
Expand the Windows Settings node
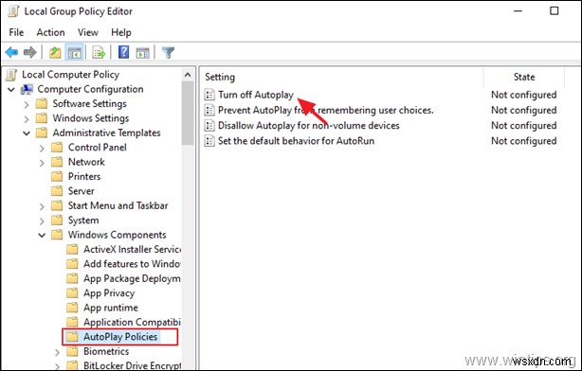[27, 119]
